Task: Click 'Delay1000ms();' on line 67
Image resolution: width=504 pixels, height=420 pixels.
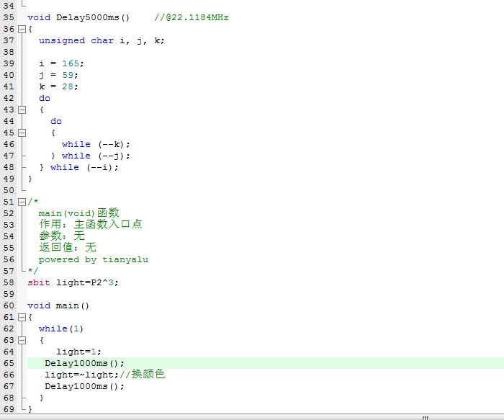Action: point(84,386)
